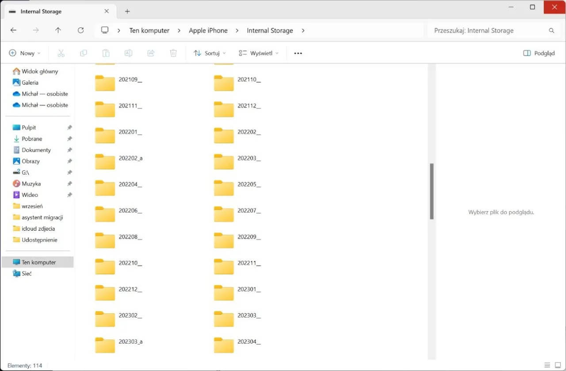This screenshot has width=566, height=371.
Task: Toggle the Podgląd preview pane
Action: [x=539, y=53]
